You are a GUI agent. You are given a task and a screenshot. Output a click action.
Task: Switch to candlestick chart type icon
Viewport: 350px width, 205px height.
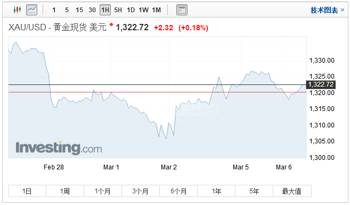tap(17, 10)
